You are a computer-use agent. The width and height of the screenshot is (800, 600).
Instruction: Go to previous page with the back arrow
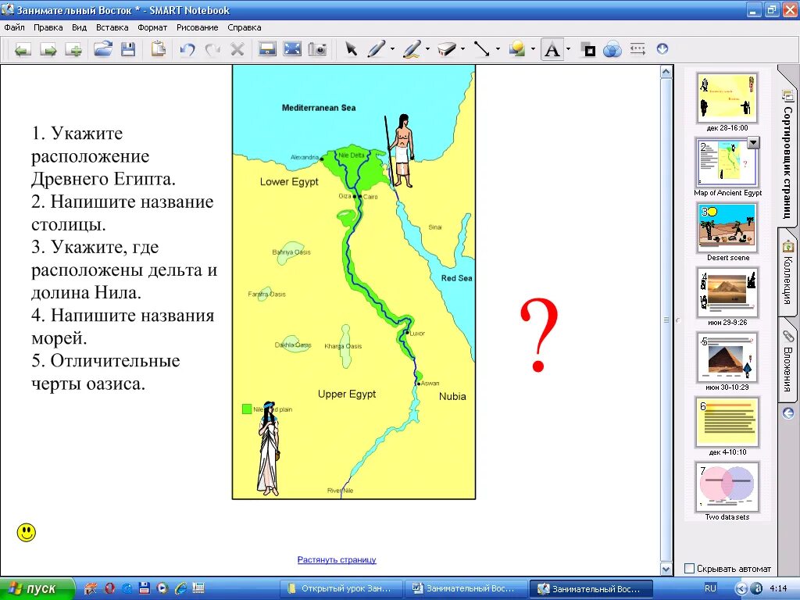point(23,49)
